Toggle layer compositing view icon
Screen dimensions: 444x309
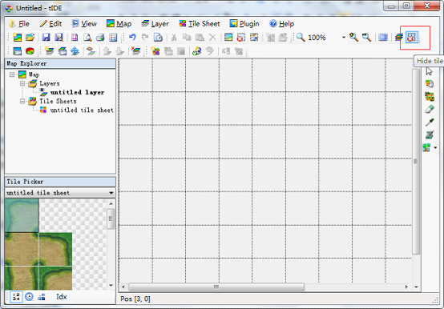399,37
